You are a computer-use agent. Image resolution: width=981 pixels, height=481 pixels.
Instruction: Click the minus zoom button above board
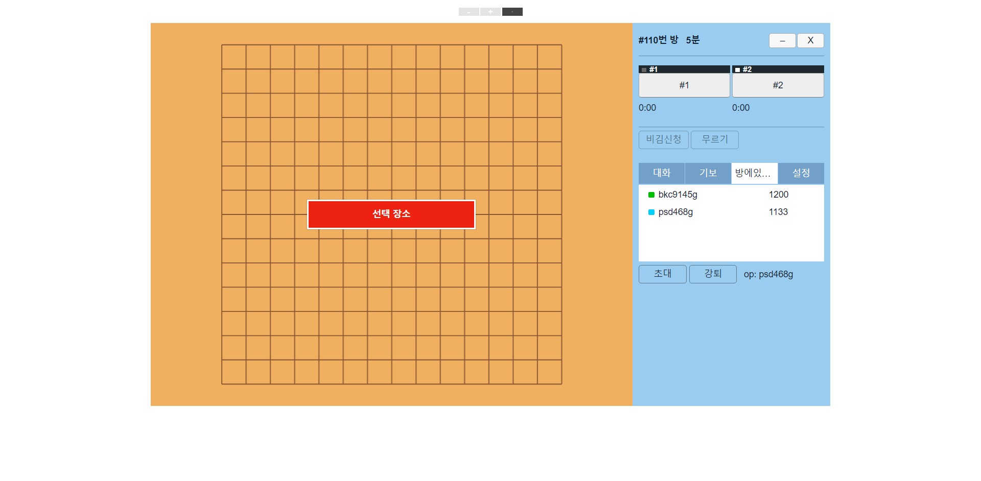point(469,12)
